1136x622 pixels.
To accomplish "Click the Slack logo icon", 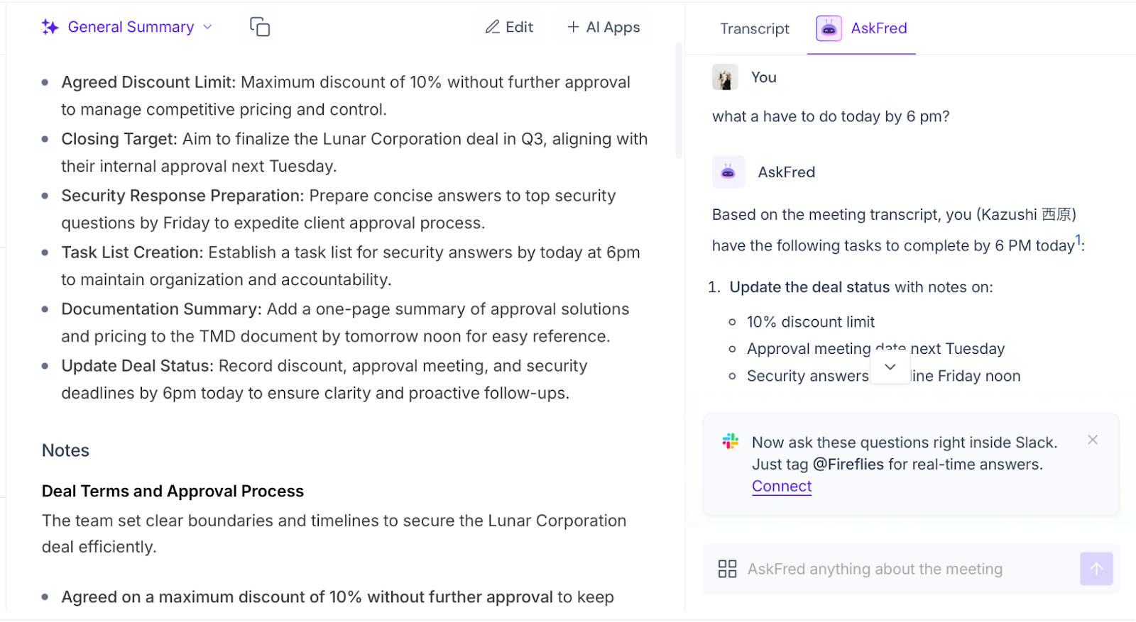I will coord(731,441).
